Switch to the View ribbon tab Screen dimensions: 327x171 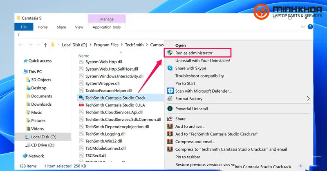click(79, 27)
